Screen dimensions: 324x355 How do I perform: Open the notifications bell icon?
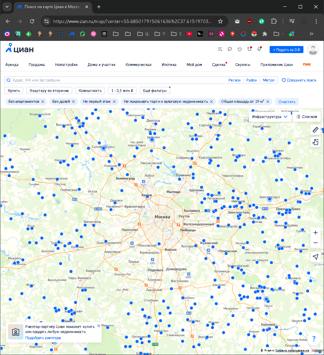tap(259, 49)
